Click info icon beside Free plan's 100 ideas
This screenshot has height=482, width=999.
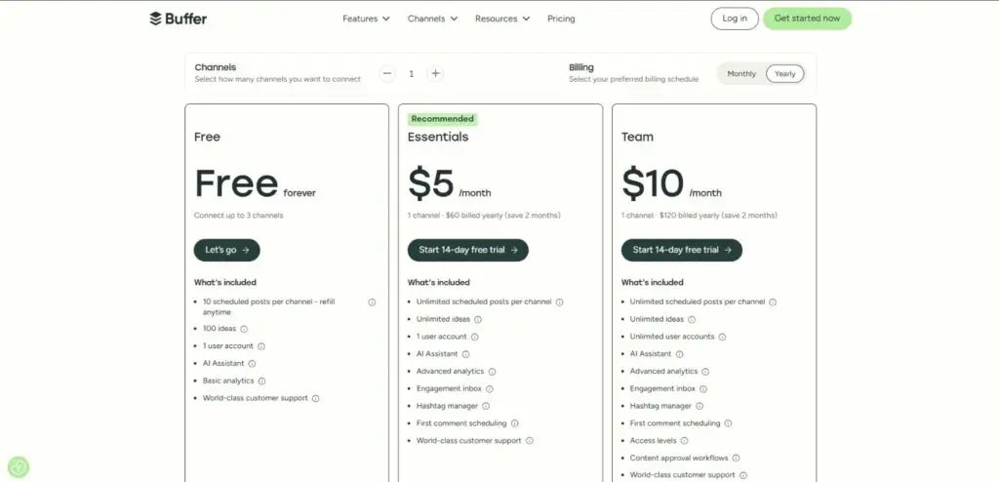(x=244, y=329)
